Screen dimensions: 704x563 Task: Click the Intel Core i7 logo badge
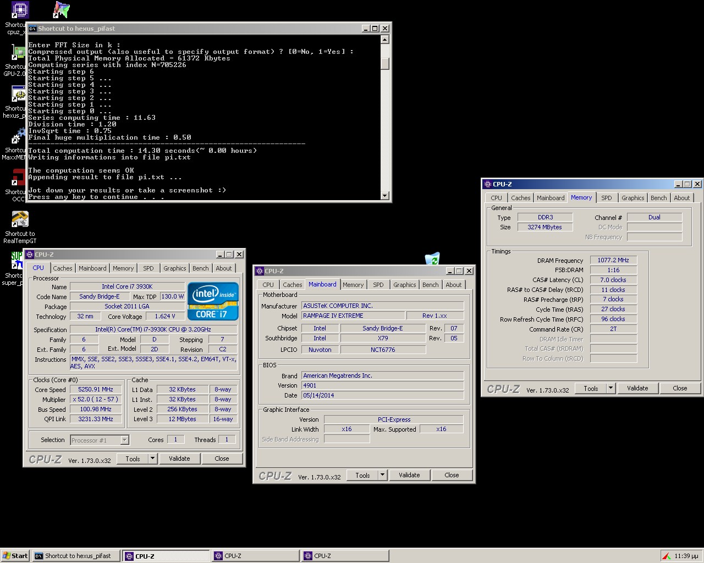point(213,301)
